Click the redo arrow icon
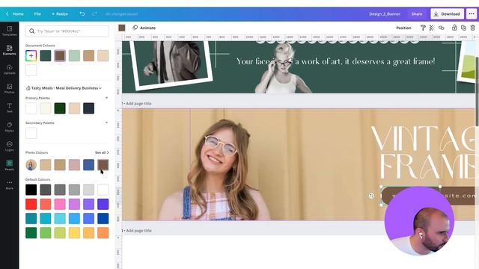The height and width of the screenshot is (269, 479). click(94, 13)
